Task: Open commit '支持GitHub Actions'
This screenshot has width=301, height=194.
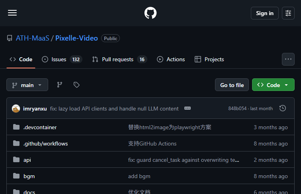Action: coord(152,144)
